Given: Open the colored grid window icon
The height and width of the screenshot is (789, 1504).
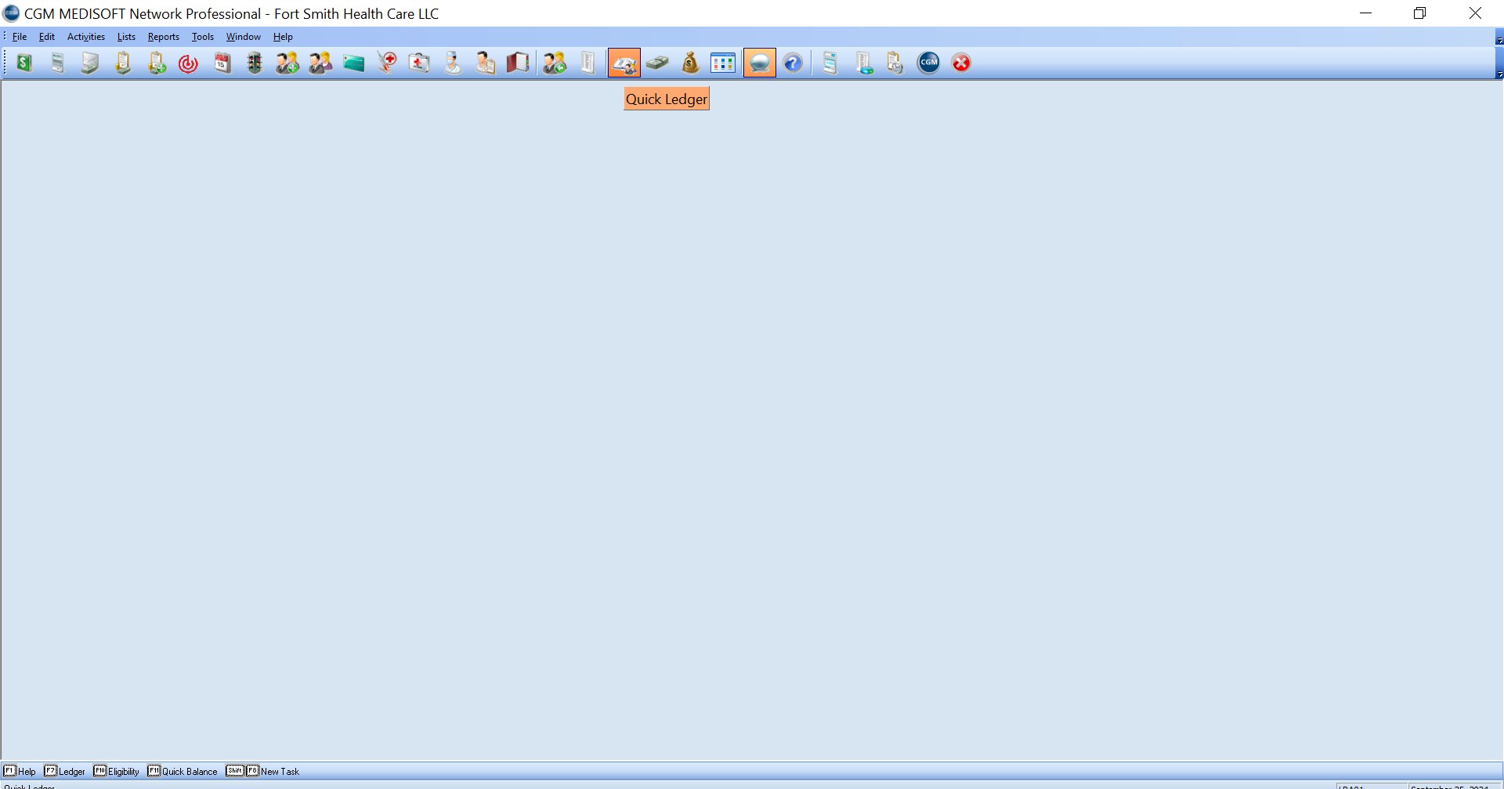Looking at the screenshot, I should 723,63.
